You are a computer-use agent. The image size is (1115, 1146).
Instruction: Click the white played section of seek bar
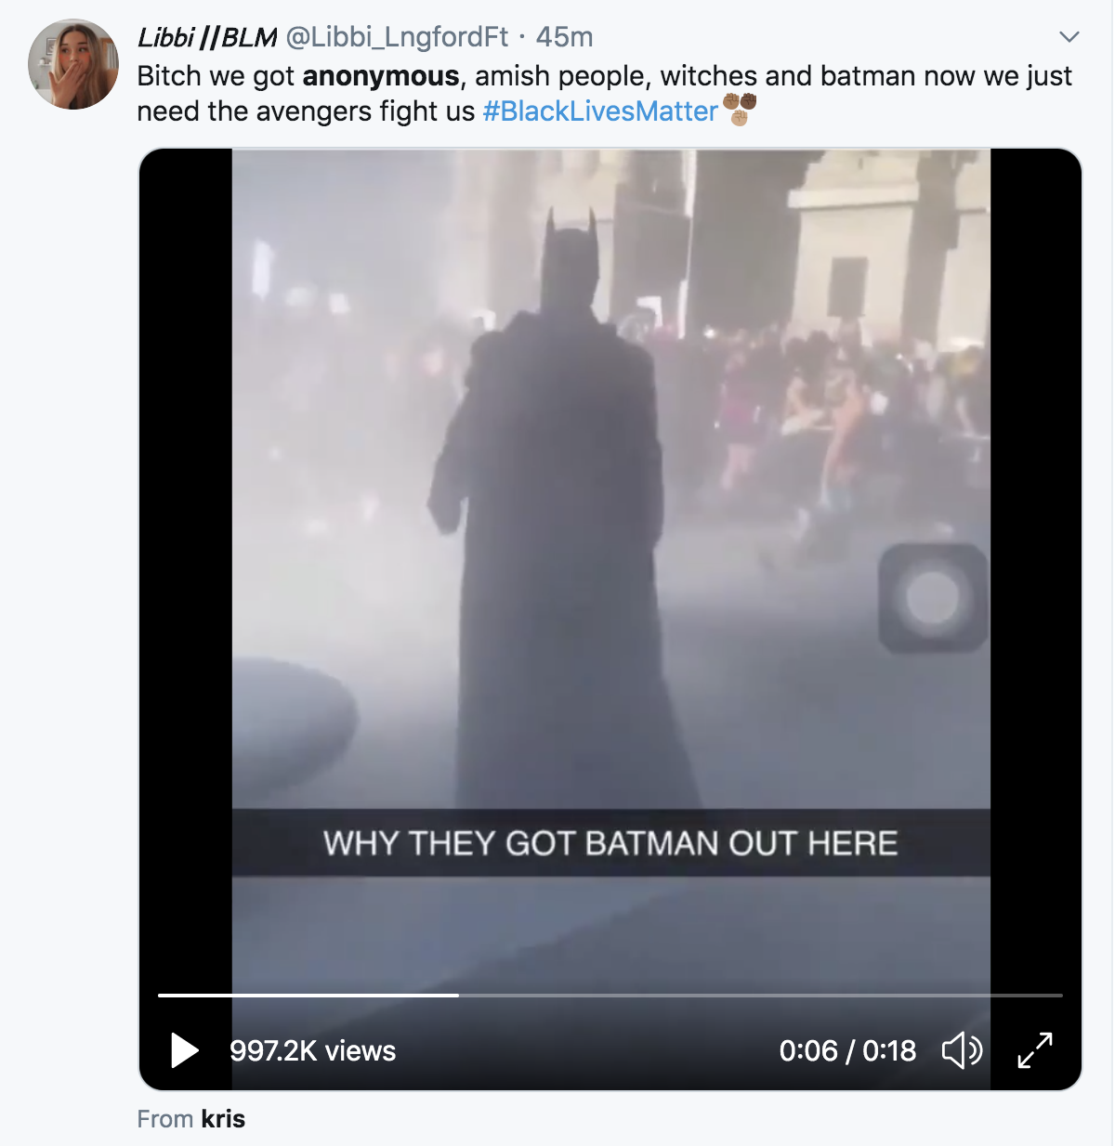307,996
